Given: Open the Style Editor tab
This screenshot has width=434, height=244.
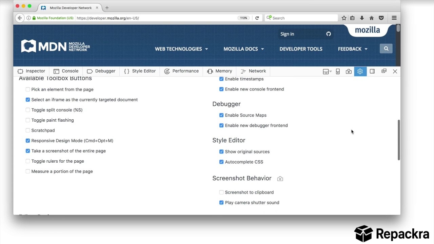Looking at the screenshot, I should click(x=140, y=71).
